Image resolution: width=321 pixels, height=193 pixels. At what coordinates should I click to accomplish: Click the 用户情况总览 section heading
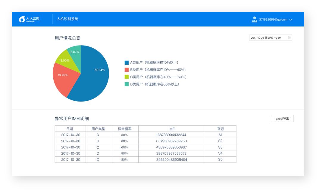click(67, 38)
